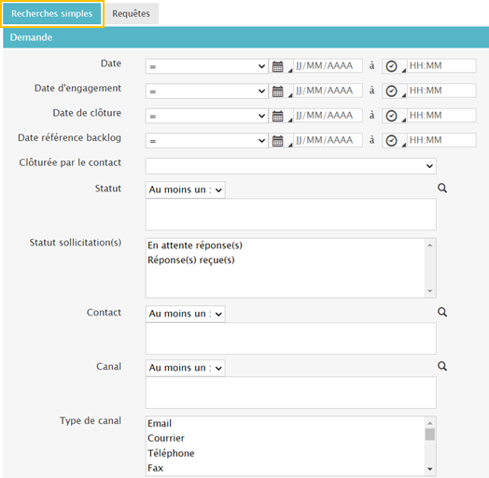Viewport: 489px width, 478px height.
Task: Switch to the Requêtes tab
Action: coord(131,14)
